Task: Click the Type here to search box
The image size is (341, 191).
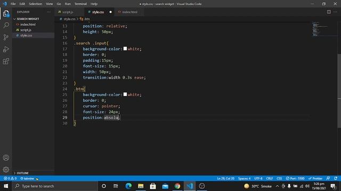Action: pos(55,186)
